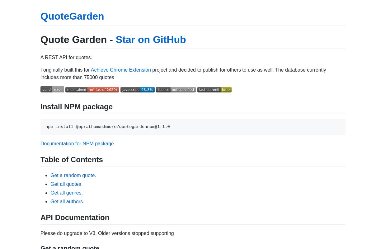Follow the Star on GitHub link
This screenshot has width=386, height=249.
151,40
